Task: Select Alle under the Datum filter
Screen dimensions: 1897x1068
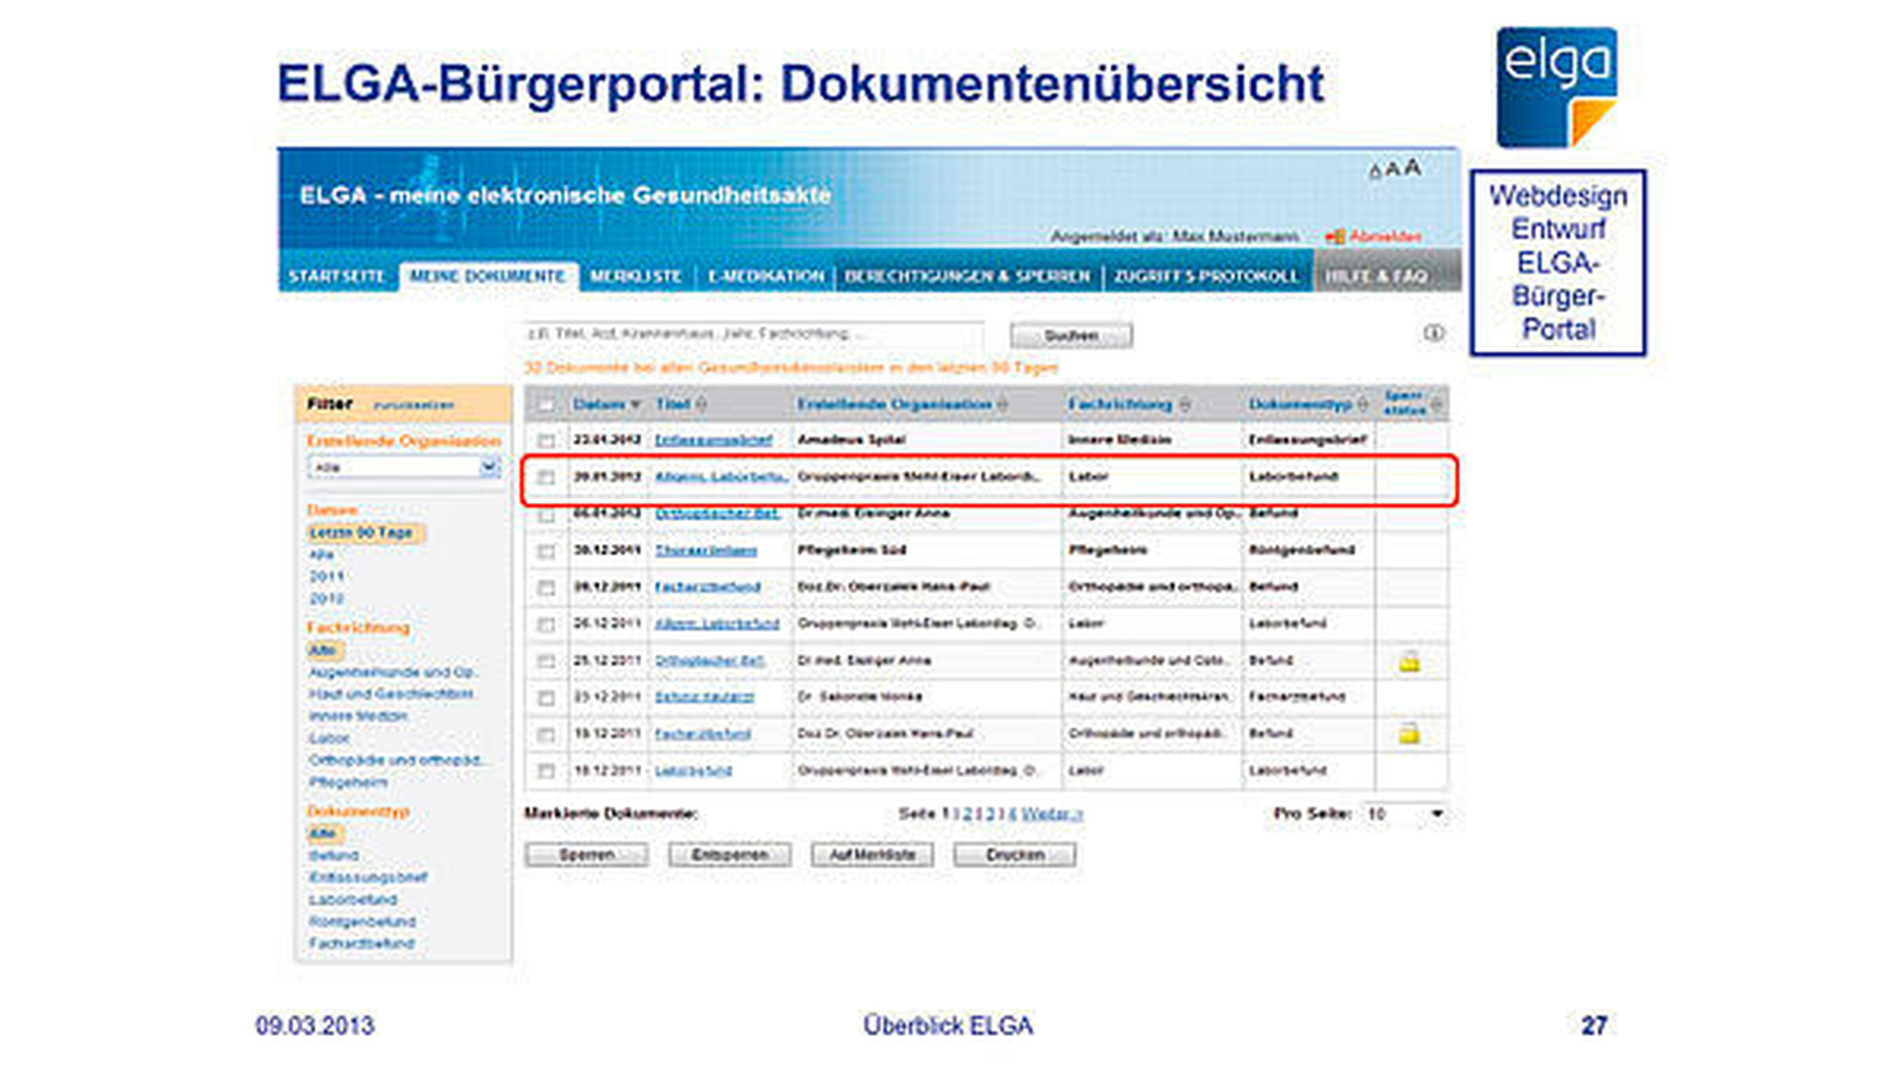Action: pyautogui.click(x=321, y=555)
